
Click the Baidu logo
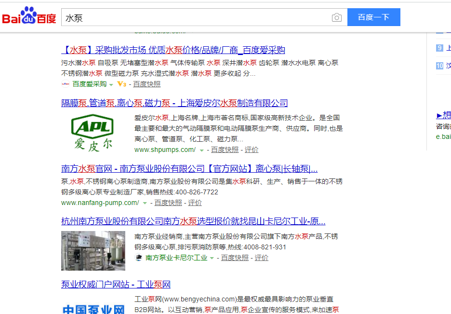[29, 17]
